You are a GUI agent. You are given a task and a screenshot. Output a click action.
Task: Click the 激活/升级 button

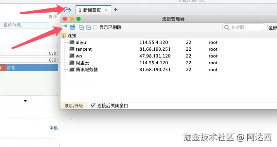[x=74, y=105]
